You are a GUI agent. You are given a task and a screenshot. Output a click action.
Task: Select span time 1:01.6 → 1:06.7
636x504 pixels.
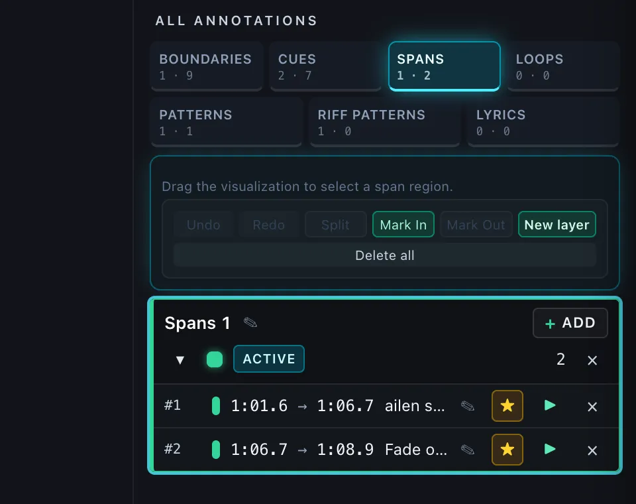[302, 406]
